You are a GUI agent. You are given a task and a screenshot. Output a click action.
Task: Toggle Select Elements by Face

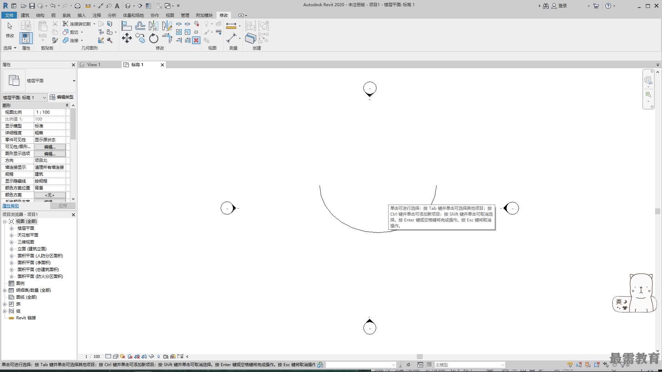(x=597, y=365)
